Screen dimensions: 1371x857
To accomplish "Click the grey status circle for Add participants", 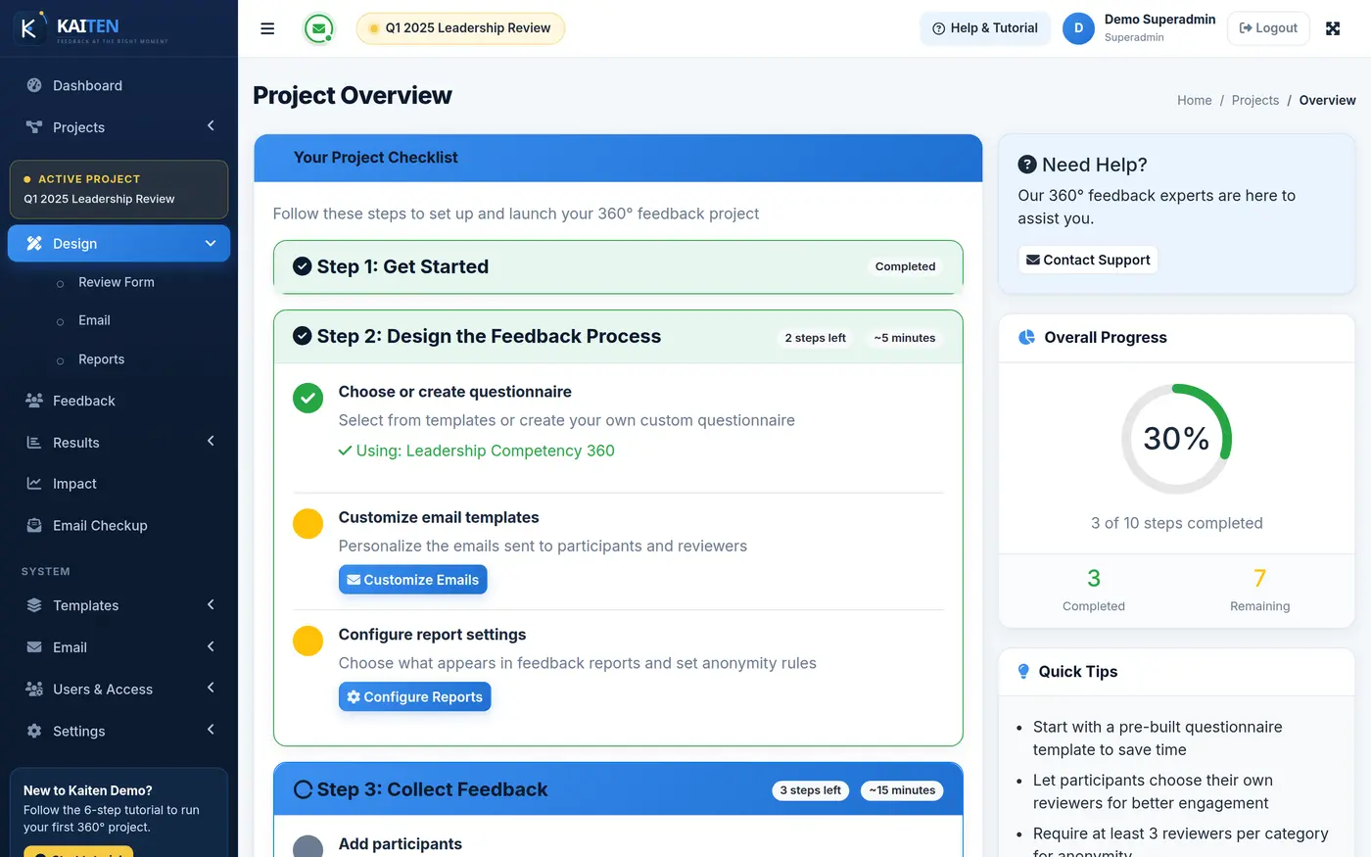I will pyautogui.click(x=308, y=847).
